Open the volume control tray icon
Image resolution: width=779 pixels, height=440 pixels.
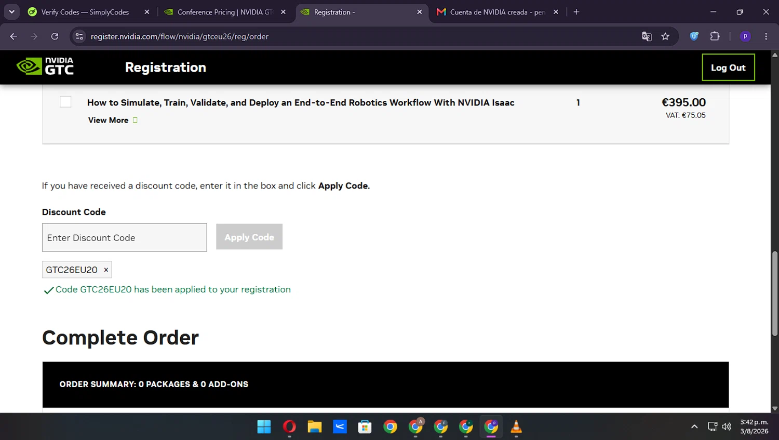pyautogui.click(x=727, y=427)
